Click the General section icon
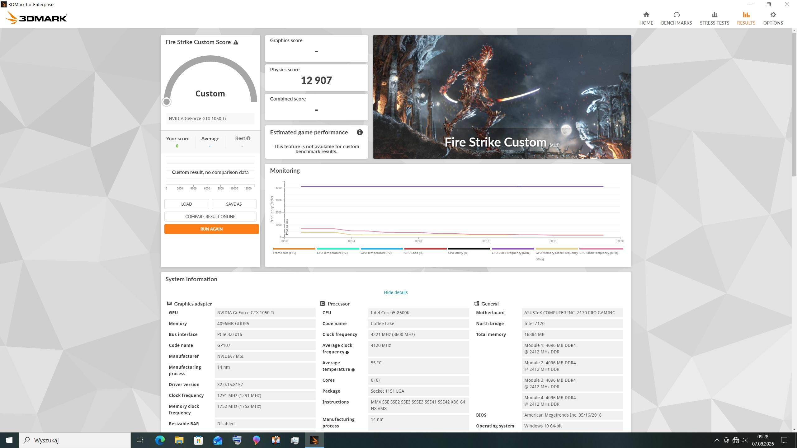Screen dimensions: 797x448 pyautogui.click(x=476, y=303)
